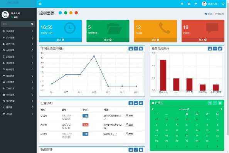The image size is (229, 153).
Task: Expand the 流程管理 sidebar chevron
Action: coord(32,57)
